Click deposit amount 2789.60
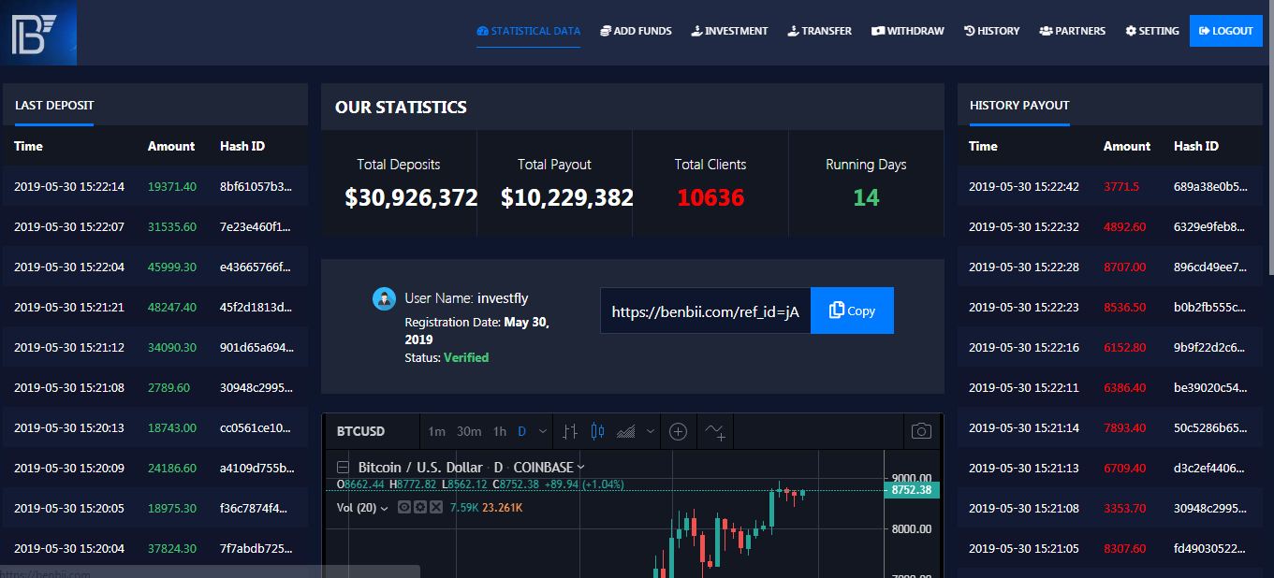The width and height of the screenshot is (1274, 578). point(168,387)
